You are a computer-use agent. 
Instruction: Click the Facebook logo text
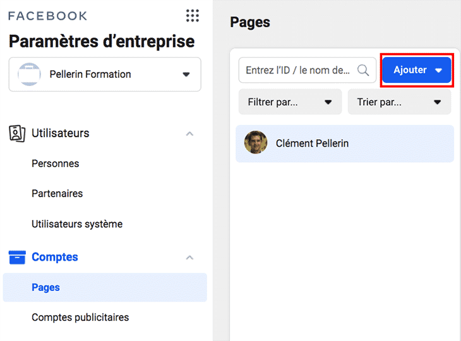48,16
